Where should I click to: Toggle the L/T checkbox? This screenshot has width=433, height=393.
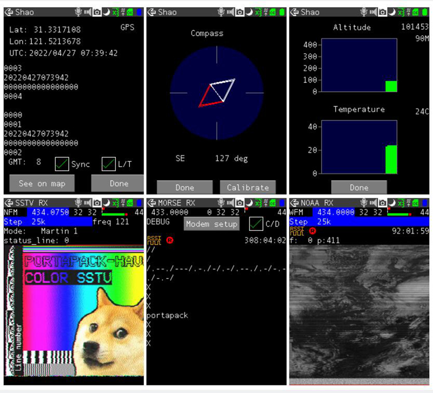[109, 163]
